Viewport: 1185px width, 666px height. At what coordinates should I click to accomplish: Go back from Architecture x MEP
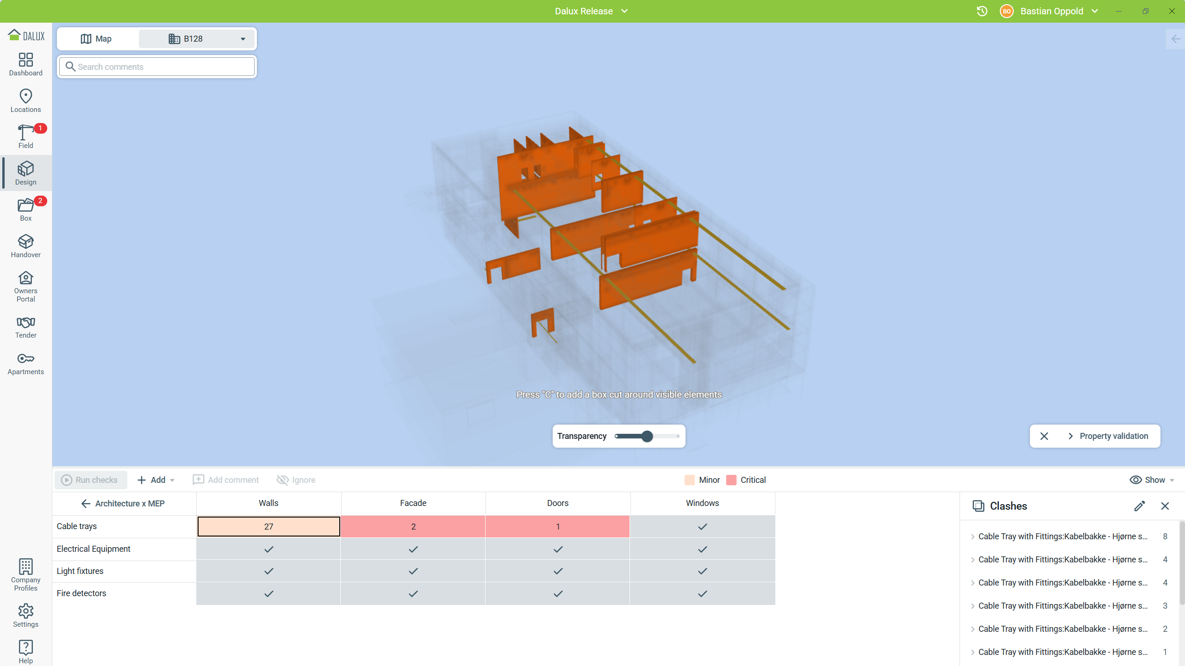click(86, 504)
